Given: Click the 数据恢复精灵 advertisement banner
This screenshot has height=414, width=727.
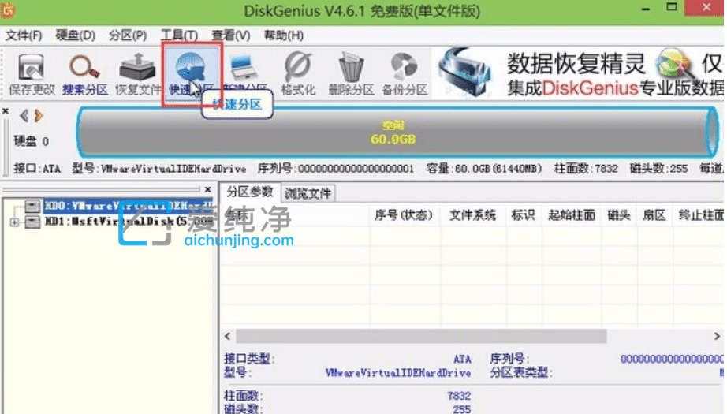Looking at the screenshot, I should (579, 74).
